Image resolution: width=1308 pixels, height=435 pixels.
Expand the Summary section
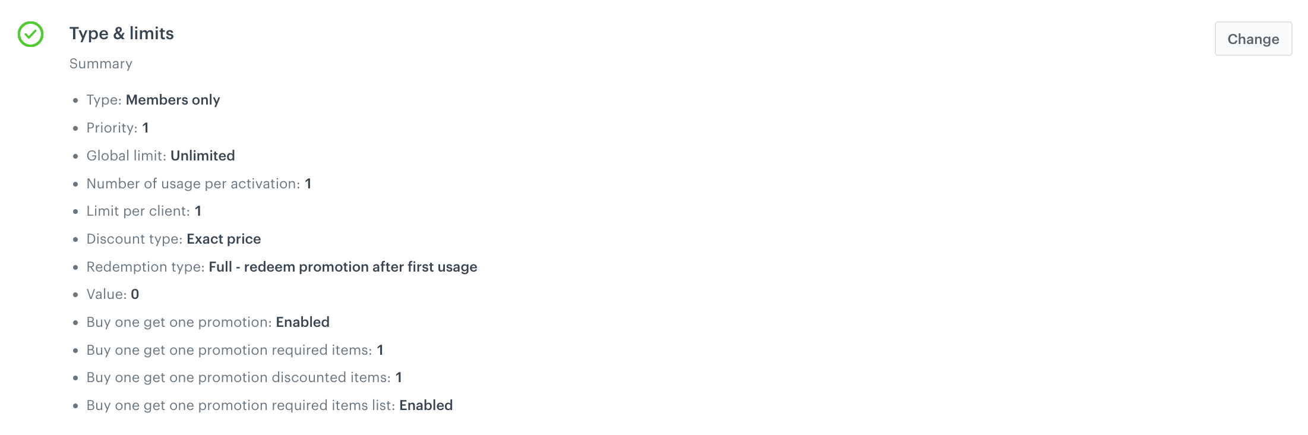[101, 64]
